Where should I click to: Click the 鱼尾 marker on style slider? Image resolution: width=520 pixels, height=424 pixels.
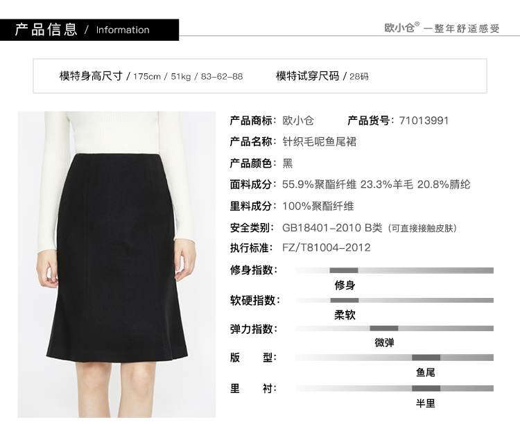click(x=426, y=357)
